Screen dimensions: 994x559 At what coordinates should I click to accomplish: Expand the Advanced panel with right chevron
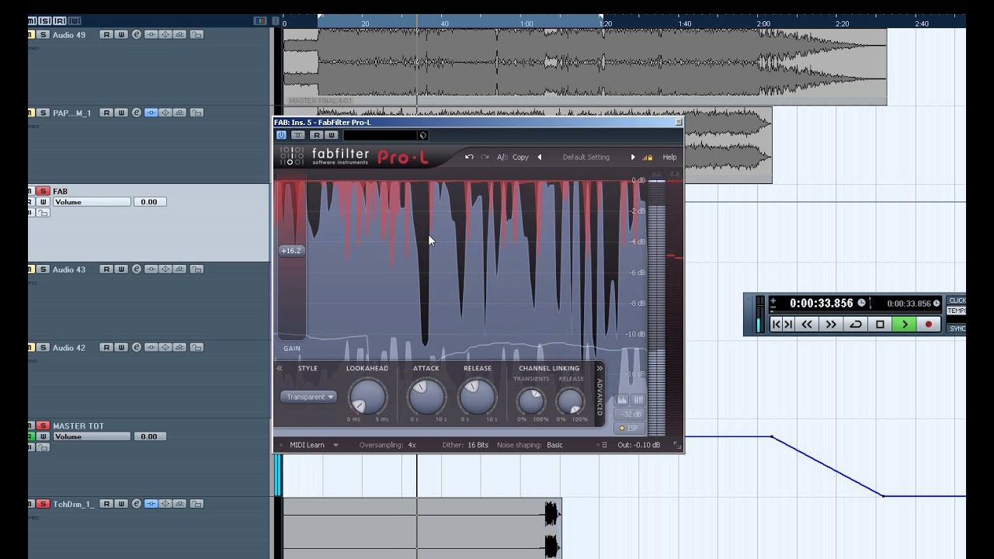600,368
